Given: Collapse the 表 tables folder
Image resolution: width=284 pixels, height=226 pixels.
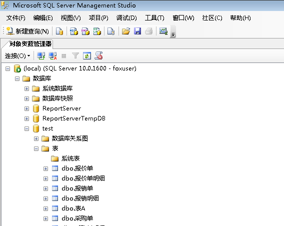Looking at the screenshot, I should tap(36, 148).
